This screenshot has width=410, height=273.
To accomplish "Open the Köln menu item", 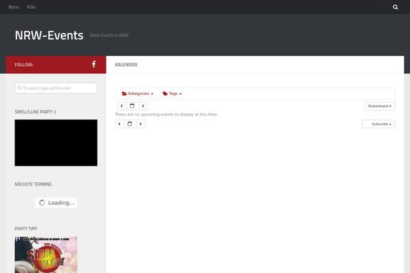I will [31, 7].
